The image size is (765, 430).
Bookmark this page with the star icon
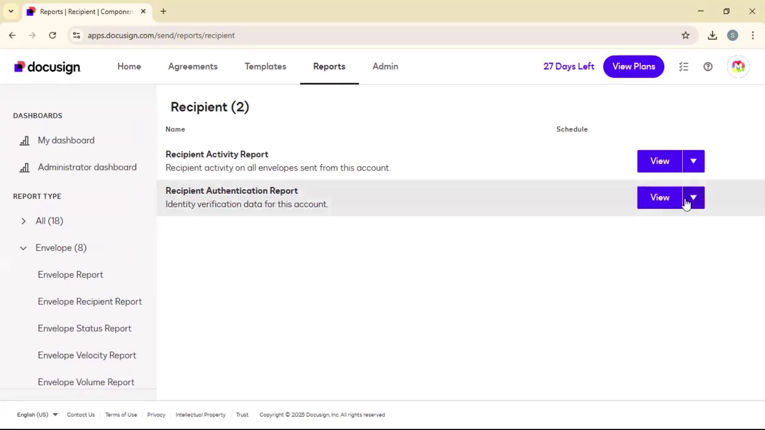(x=685, y=35)
